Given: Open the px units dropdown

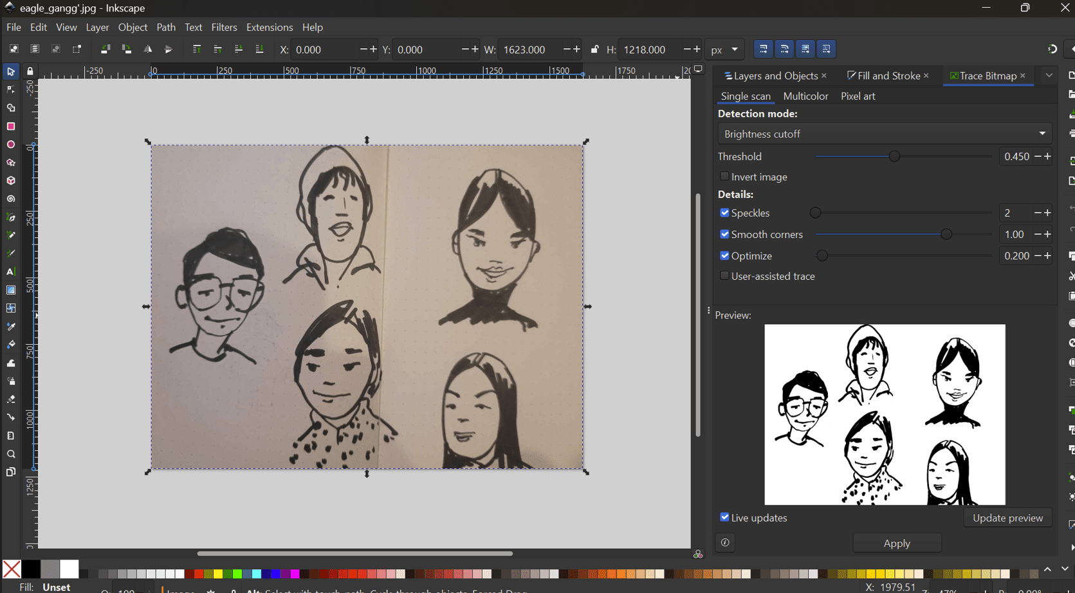Looking at the screenshot, I should (724, 50).
